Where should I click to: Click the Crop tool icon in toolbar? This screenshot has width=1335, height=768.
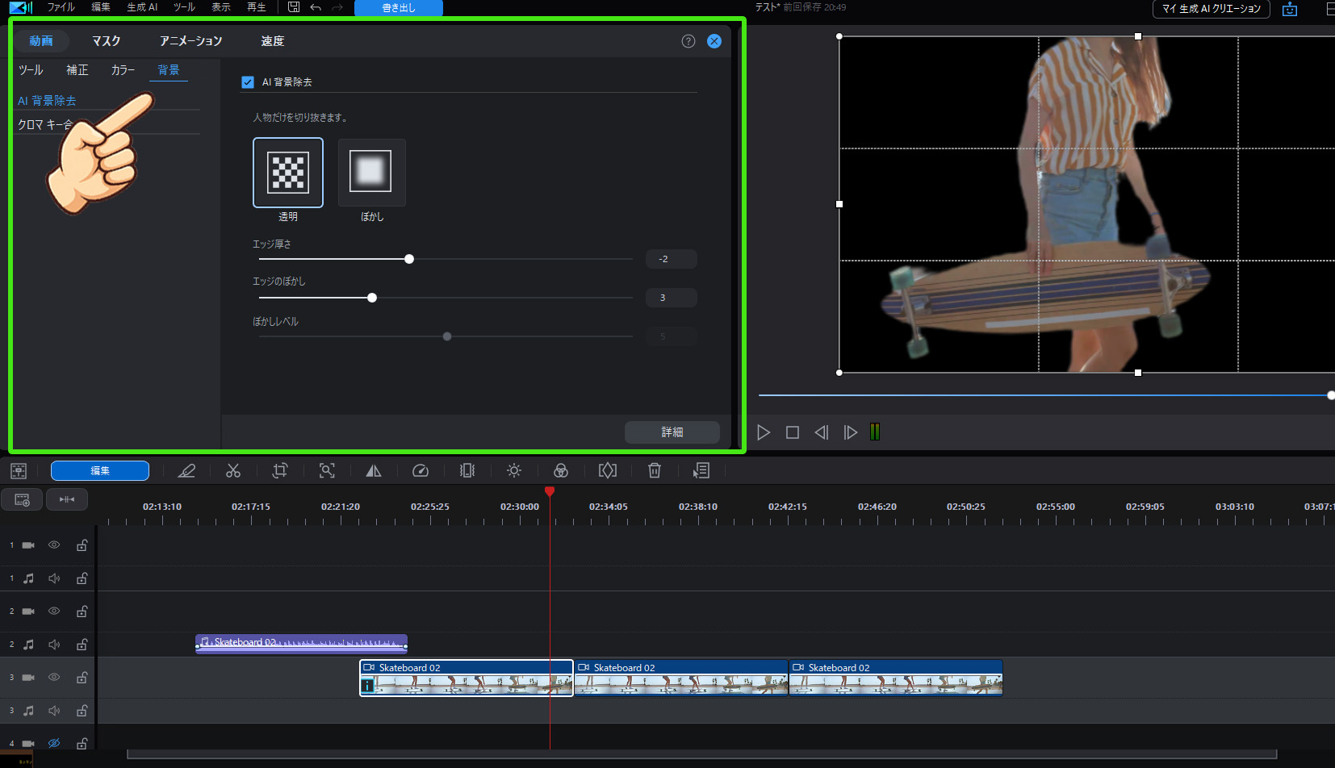point(280,470)
